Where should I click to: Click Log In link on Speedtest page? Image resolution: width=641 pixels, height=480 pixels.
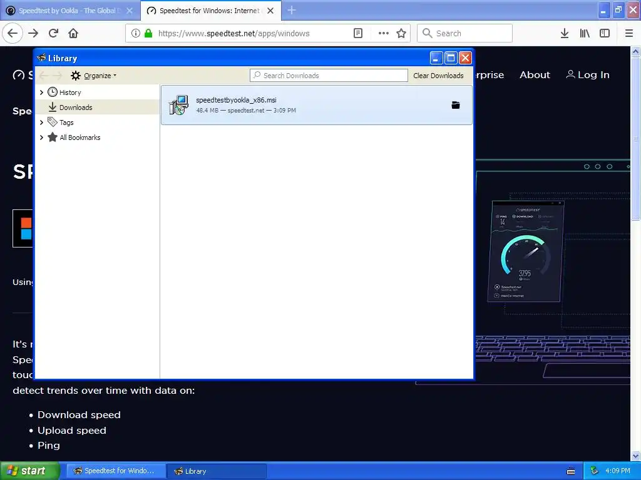tap(588, 75)
